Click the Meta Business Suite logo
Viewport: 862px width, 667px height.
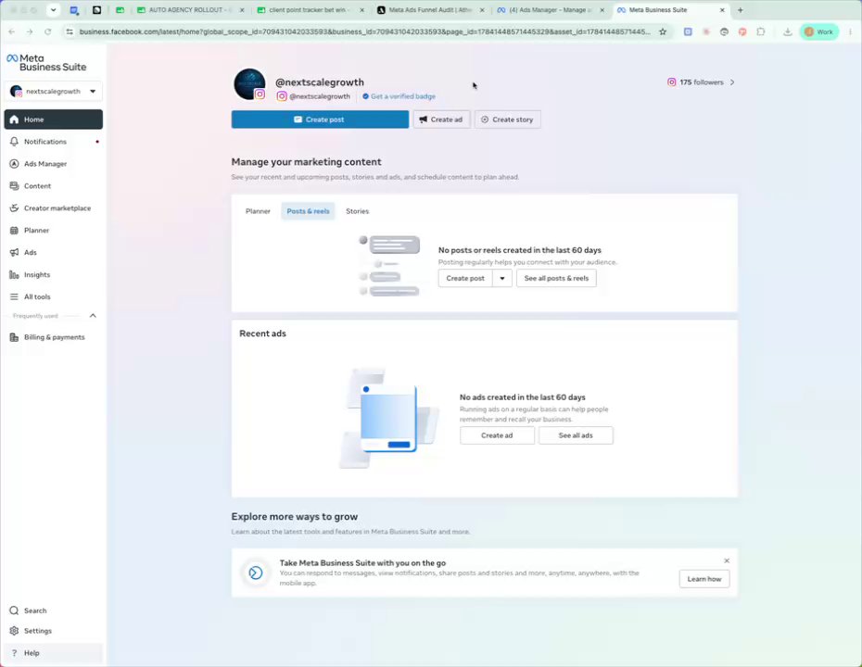(46, 63)
